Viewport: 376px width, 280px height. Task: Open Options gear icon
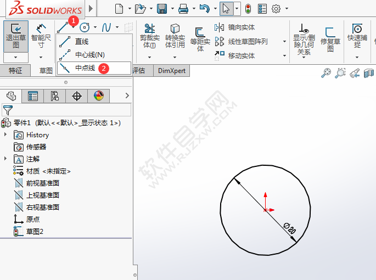276,9
